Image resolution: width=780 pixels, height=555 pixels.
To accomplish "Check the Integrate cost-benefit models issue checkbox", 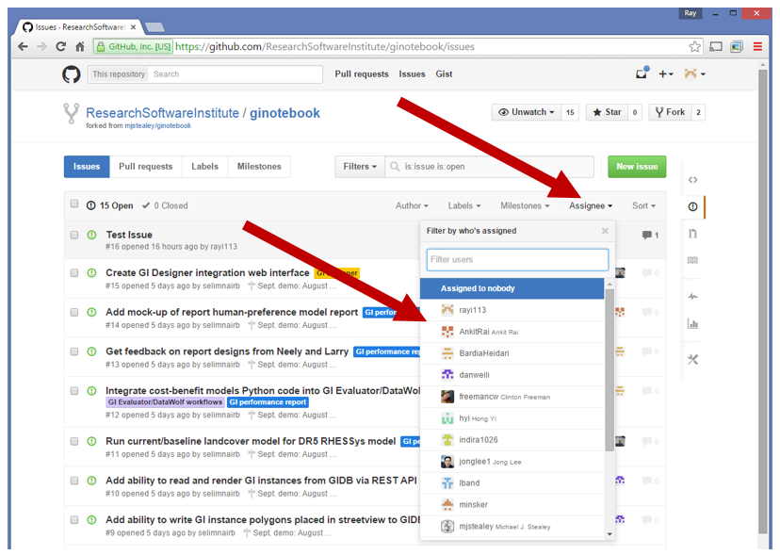I will point(74,391).
